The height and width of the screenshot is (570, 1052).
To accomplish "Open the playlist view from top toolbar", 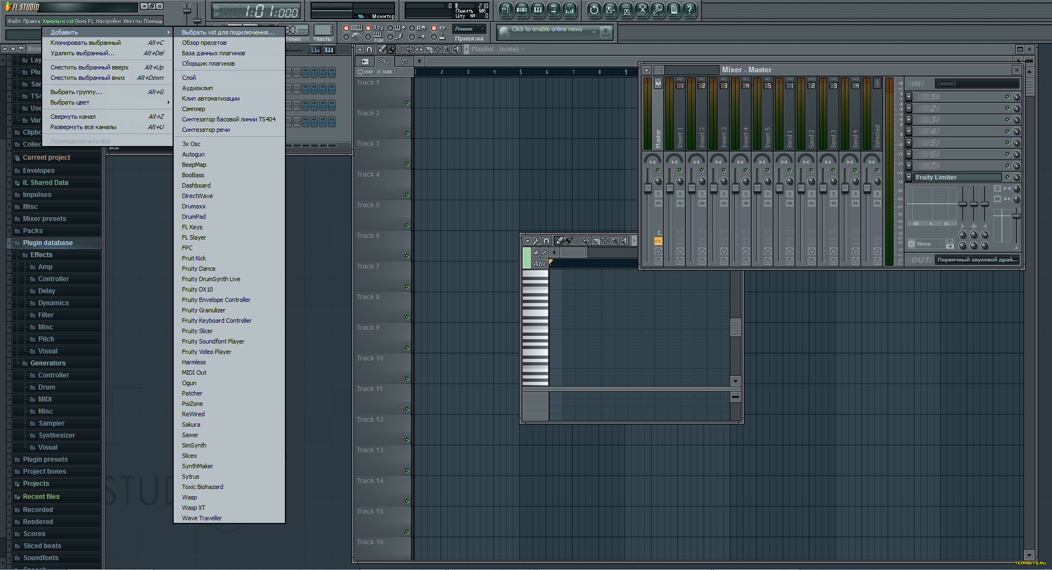I will tap(506, 10).
